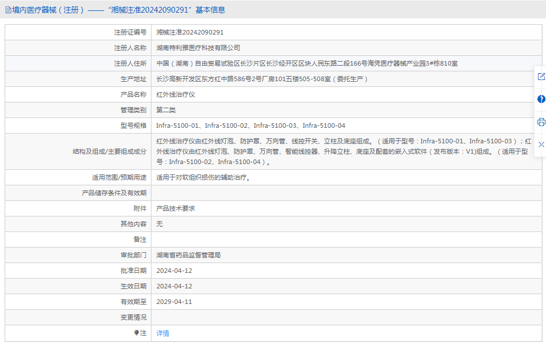Screen dimensions: 546x346
Task: Click the 变更情况 row label
Action: pyautogui.click(x=134, y=317)
